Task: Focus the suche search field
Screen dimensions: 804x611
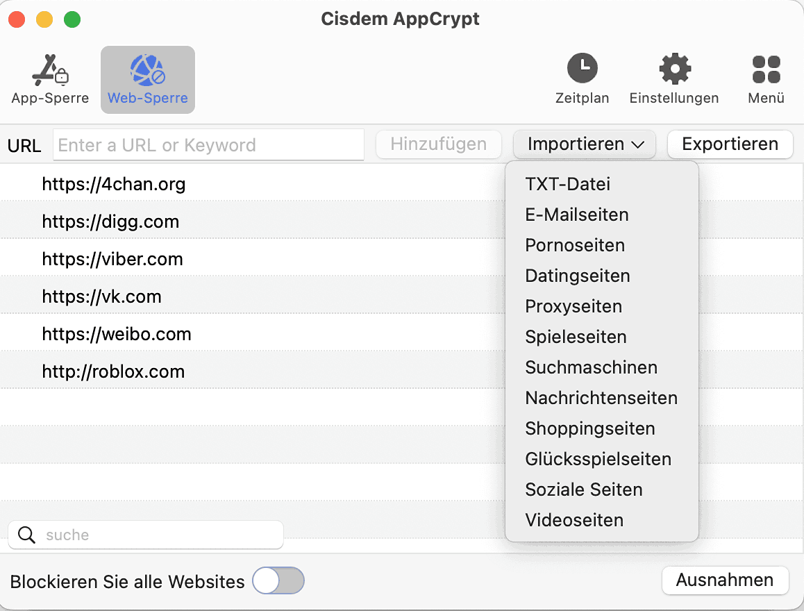Action: point(146,535)
